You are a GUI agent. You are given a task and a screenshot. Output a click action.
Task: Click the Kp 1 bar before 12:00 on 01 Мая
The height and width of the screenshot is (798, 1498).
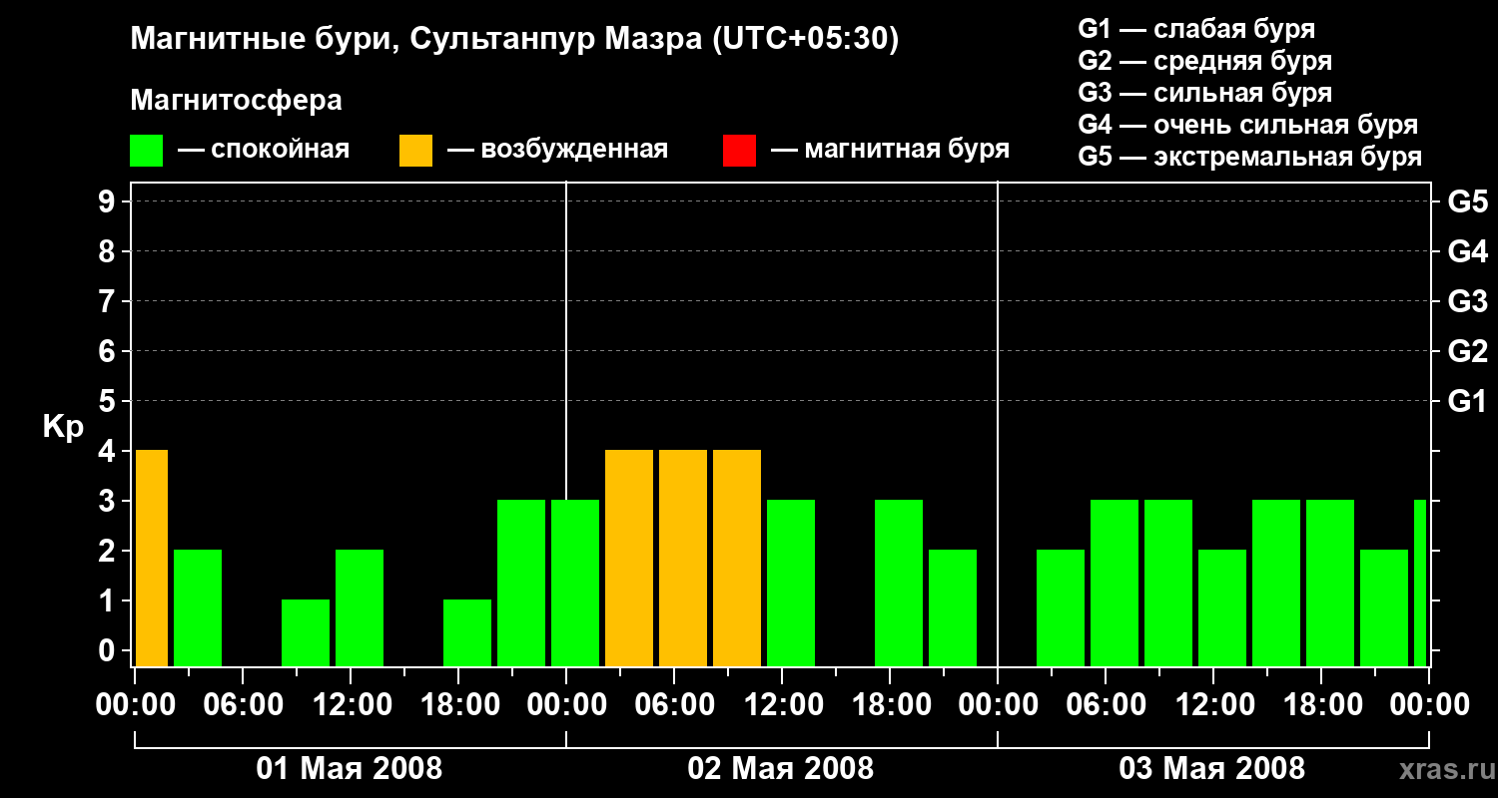[x=306, y=632]
